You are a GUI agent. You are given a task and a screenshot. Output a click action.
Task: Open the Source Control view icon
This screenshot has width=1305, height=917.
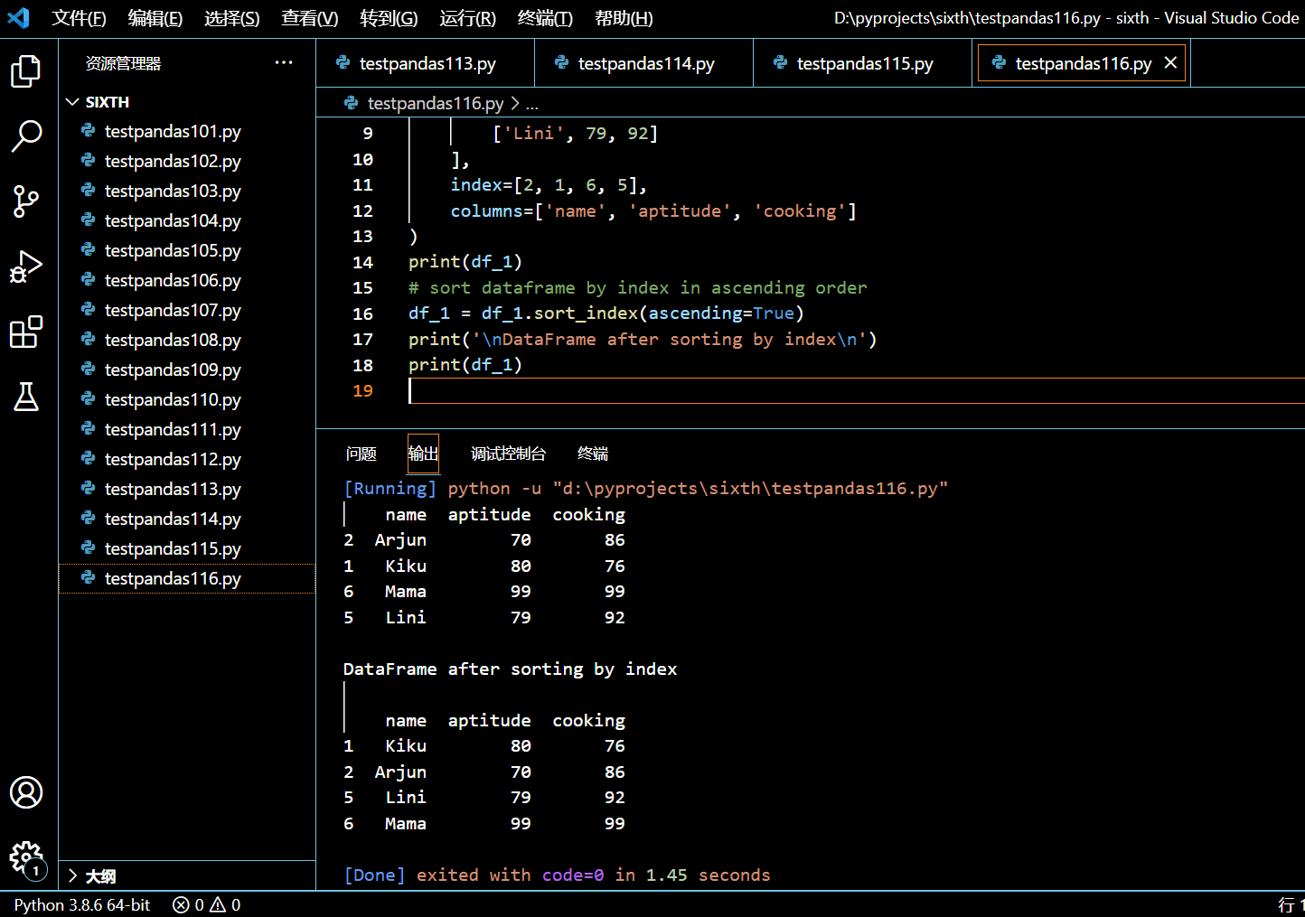point(26,201)
